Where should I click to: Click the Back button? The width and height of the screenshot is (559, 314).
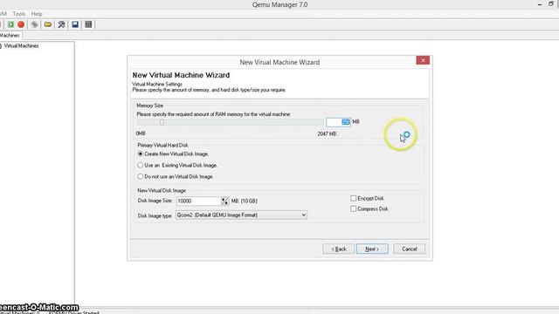[338, 249]
